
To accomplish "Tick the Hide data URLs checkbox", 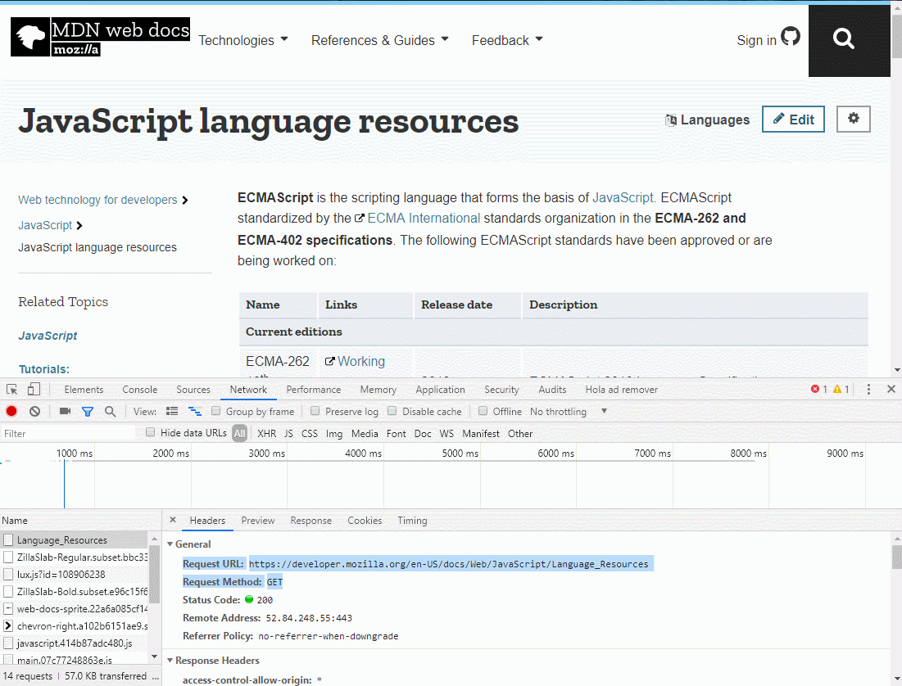I will point(150,433).
